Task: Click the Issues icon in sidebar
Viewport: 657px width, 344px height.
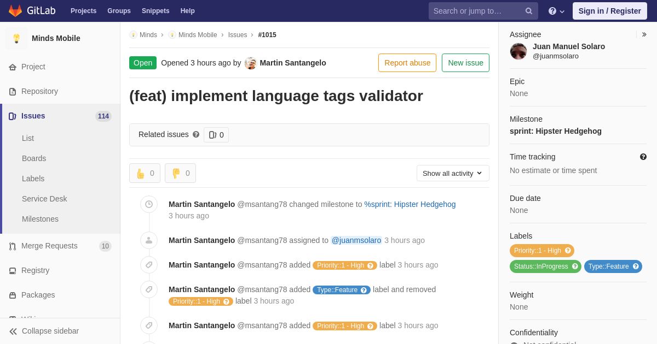Action: coord(13,116)
